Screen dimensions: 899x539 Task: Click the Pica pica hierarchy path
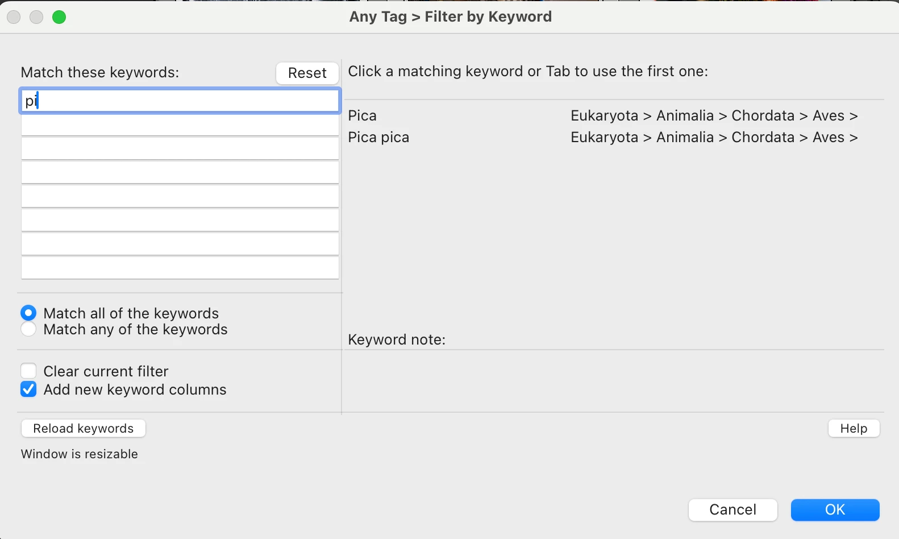coord(714,137)
